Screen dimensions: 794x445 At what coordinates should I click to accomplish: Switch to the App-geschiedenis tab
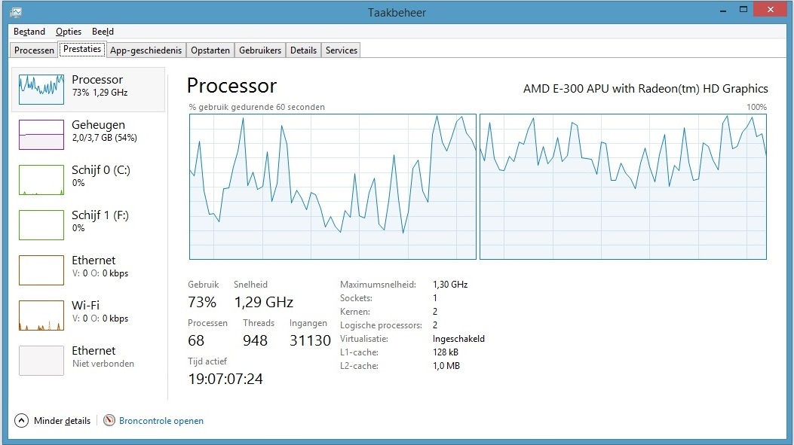tap(146, 50)
